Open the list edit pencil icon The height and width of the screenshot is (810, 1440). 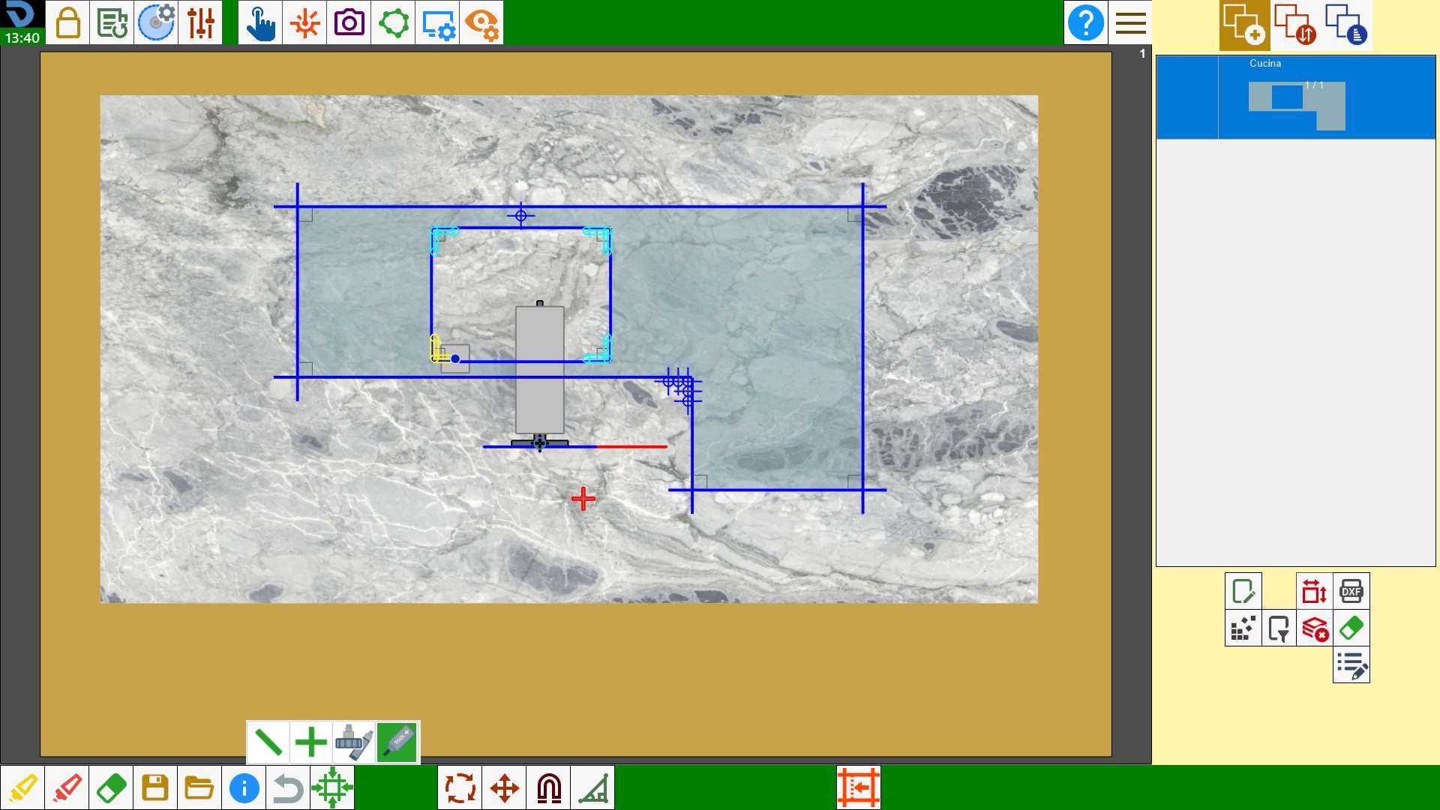point(1351,665)
